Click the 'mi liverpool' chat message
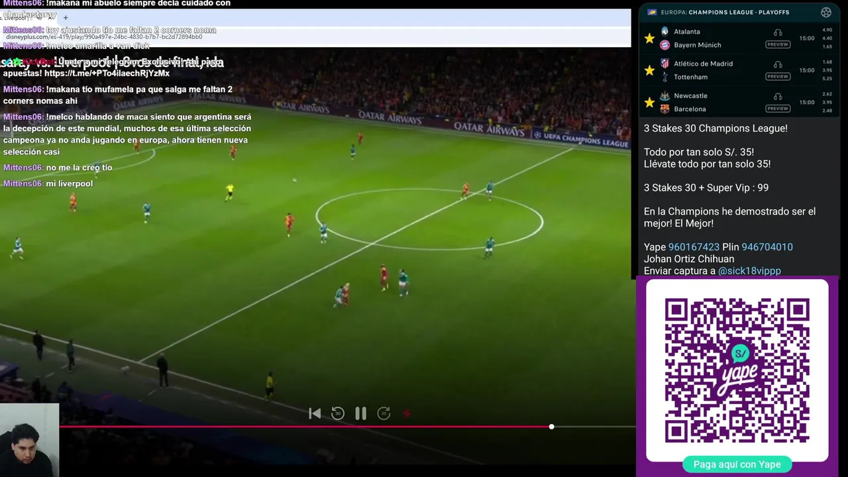The image size is (848, 477). tap(70, 184)
